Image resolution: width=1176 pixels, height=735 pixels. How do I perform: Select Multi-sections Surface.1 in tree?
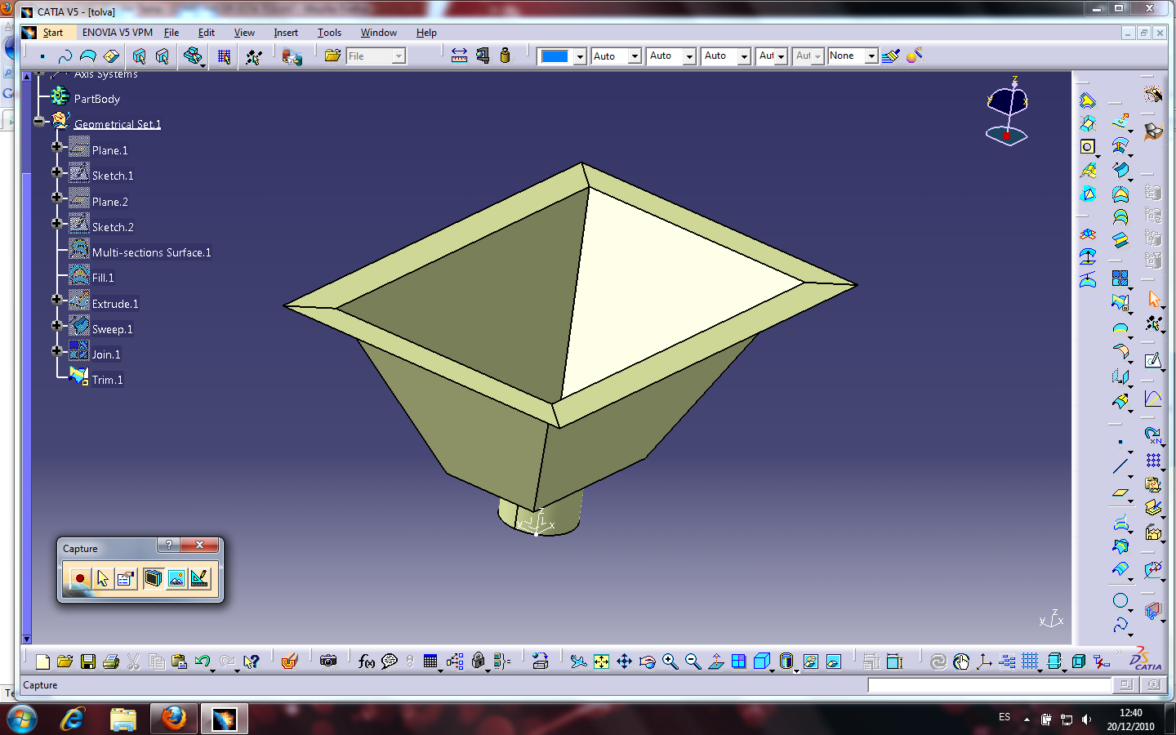[x=152, y=252]
